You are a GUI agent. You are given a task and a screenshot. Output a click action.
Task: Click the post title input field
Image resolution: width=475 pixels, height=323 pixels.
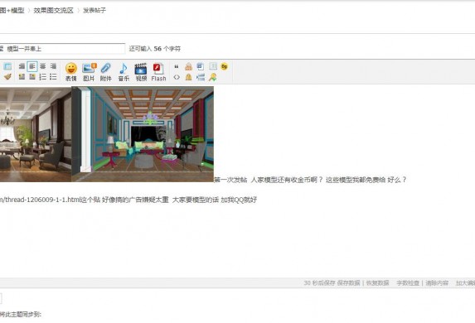[x=62, y=49]
